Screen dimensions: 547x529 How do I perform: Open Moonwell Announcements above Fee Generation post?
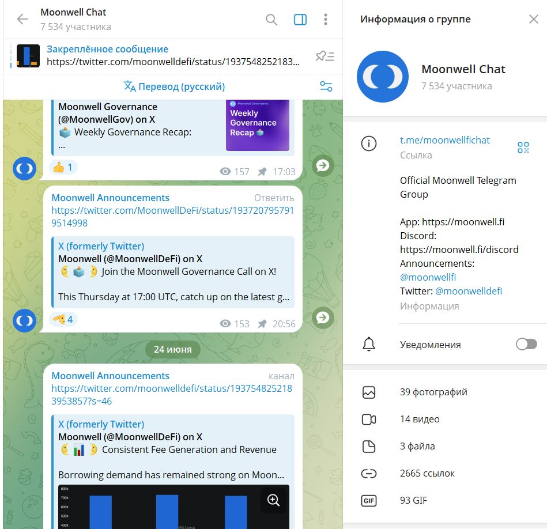[x=110, y=376]
